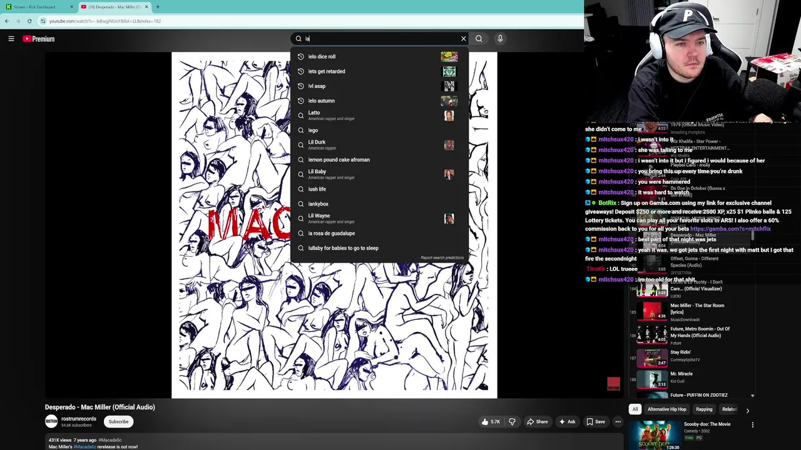Select history suggestion 'lelo autumn'

pyautogui.click(x=379, y=101)
